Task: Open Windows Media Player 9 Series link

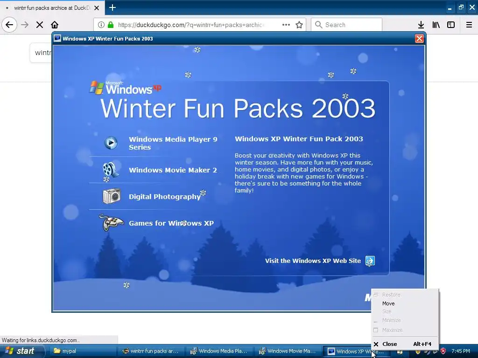Action: pyautogui.click(x=173, y=143)
